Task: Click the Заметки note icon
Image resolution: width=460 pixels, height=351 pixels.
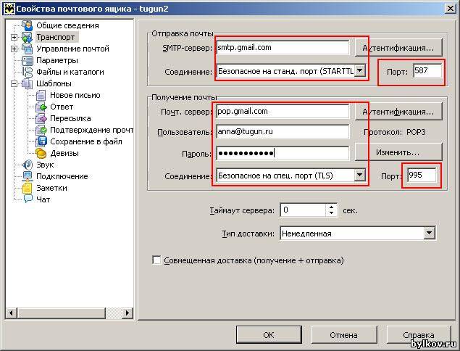Action: 28,188
